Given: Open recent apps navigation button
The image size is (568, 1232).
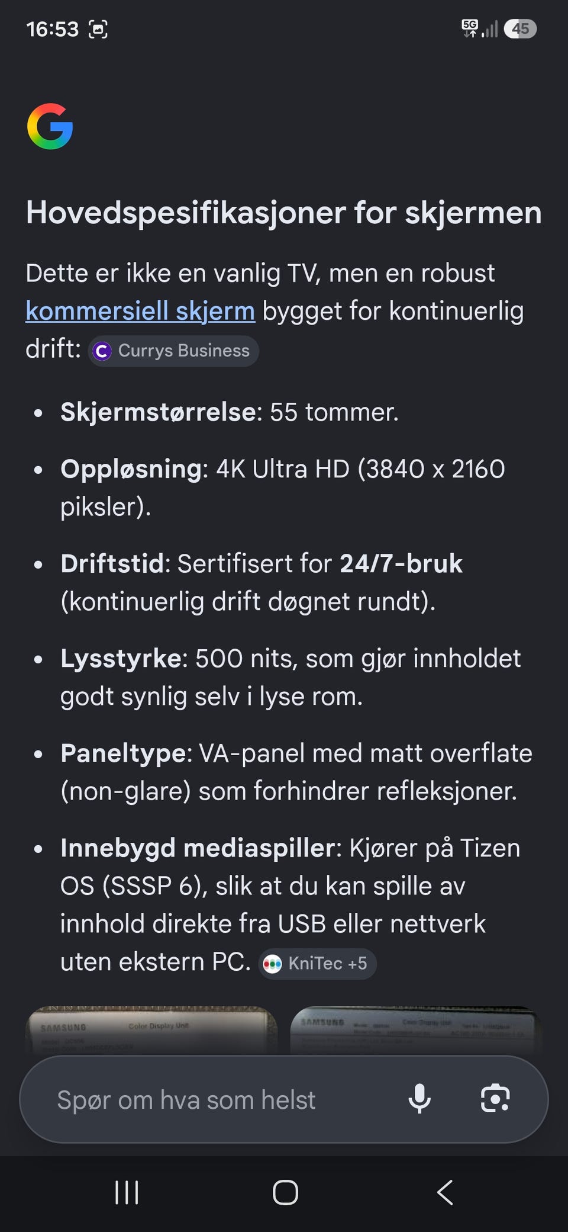Looking at the screenshot, I should (x=127, y=1192).
